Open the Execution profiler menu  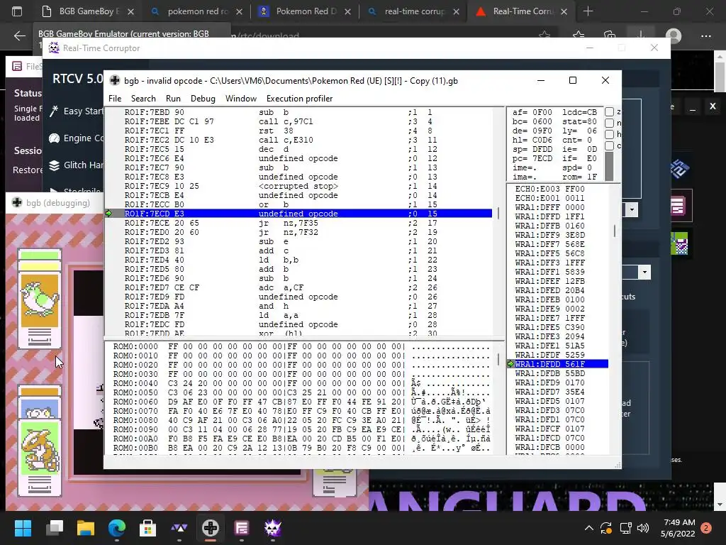pyautogui.click(x=299, y=98)
